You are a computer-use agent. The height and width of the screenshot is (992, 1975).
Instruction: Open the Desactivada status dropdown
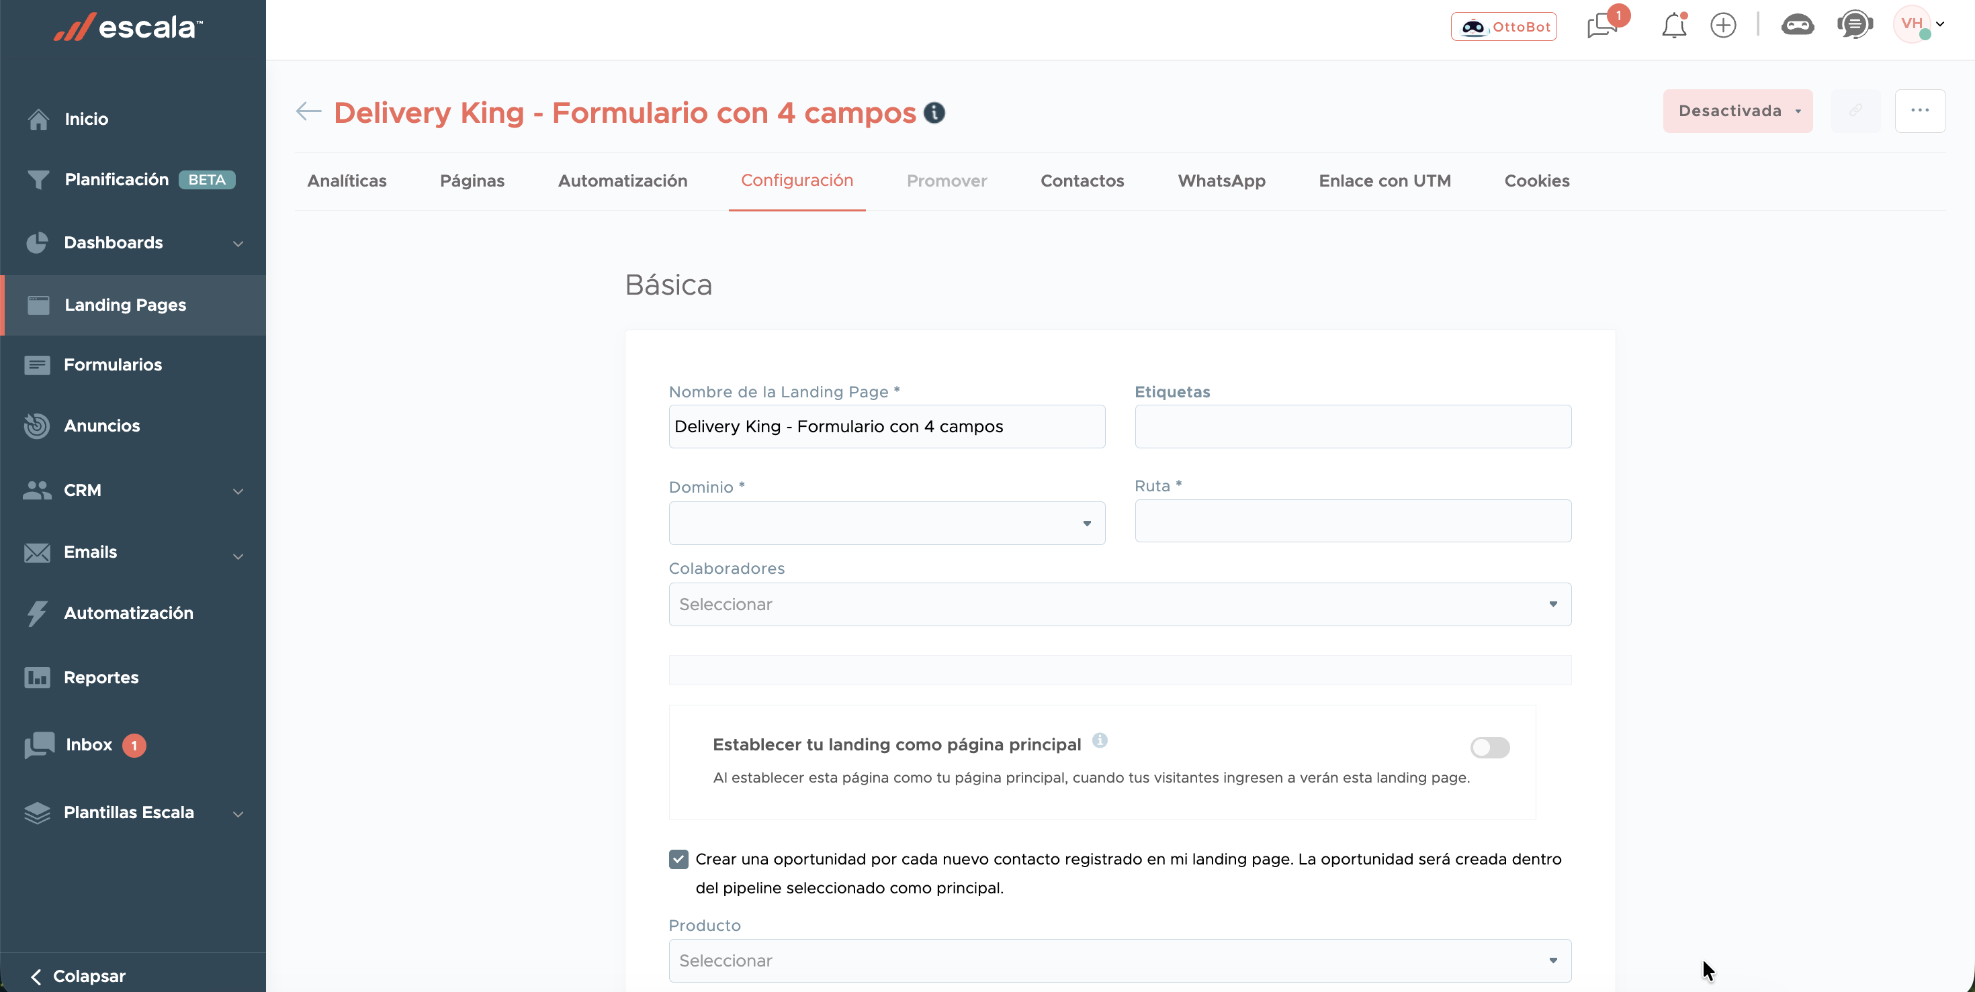(x=1737, y=111)
